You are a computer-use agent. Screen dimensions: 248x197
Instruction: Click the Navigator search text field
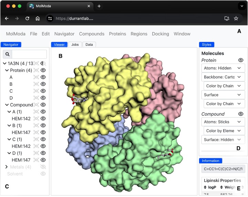pyautogui.click(x=29, y=54)
